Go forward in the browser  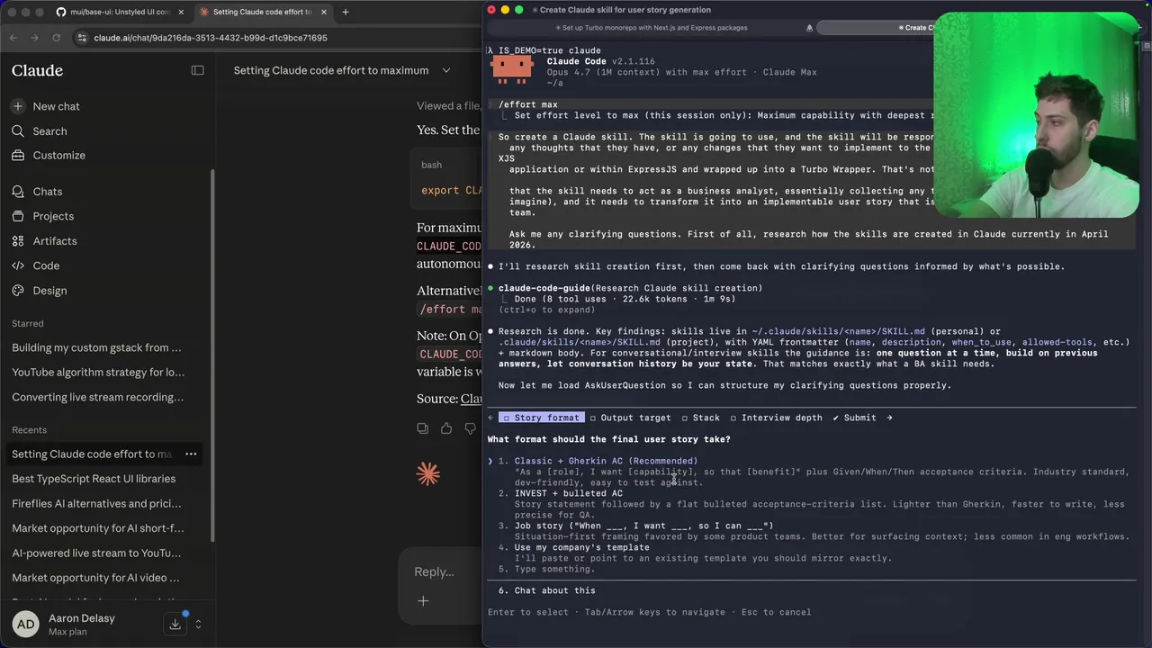click(34, 38)
